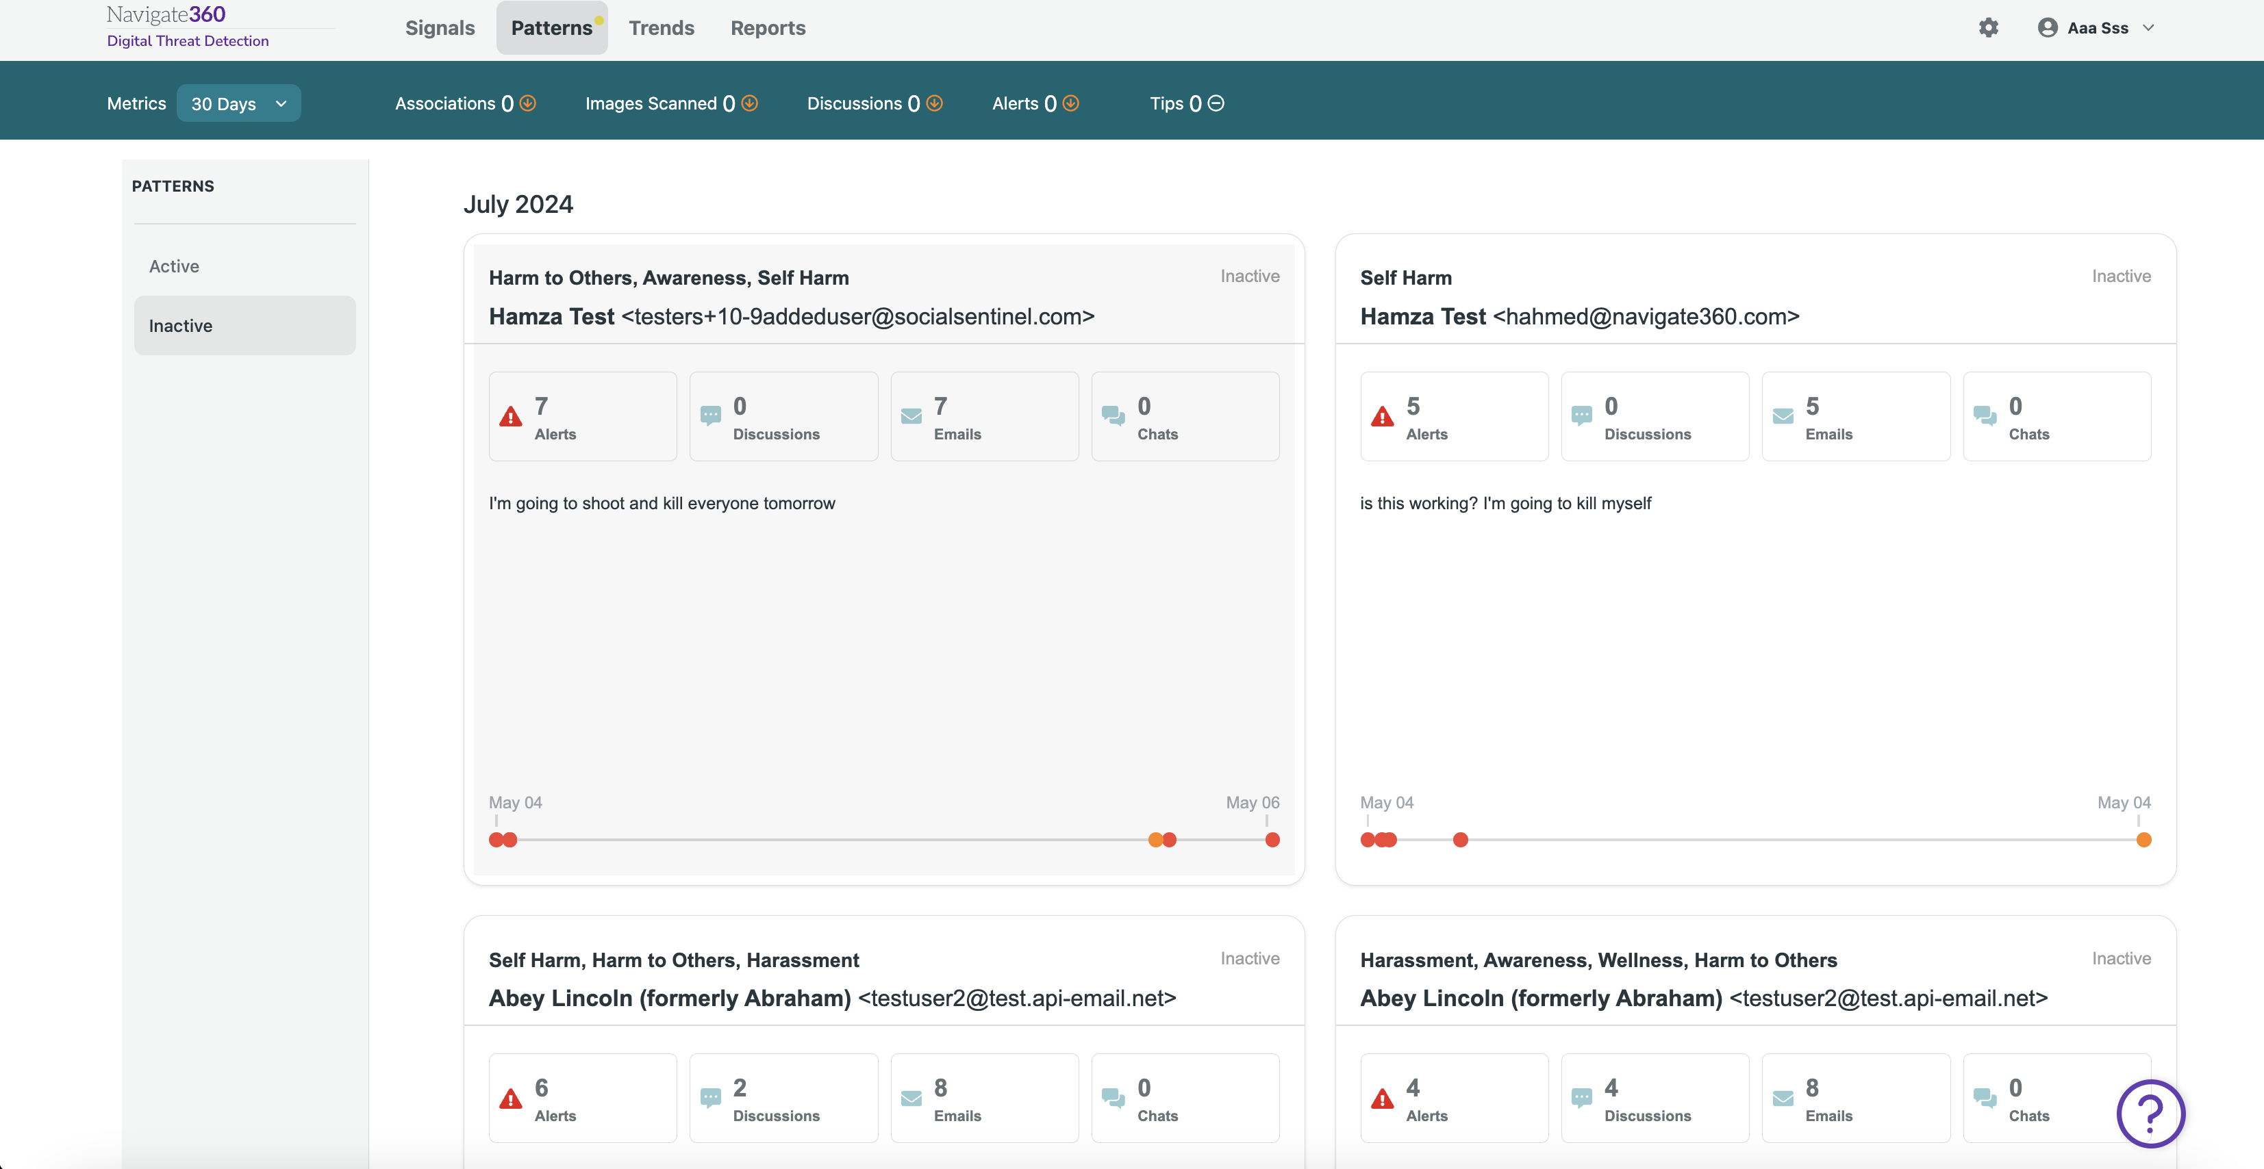Viewport: 2264px width, 1169px height.
Task: Click the red alert triangle in first card
Action: pyautogui.click(x=511, y=417)
